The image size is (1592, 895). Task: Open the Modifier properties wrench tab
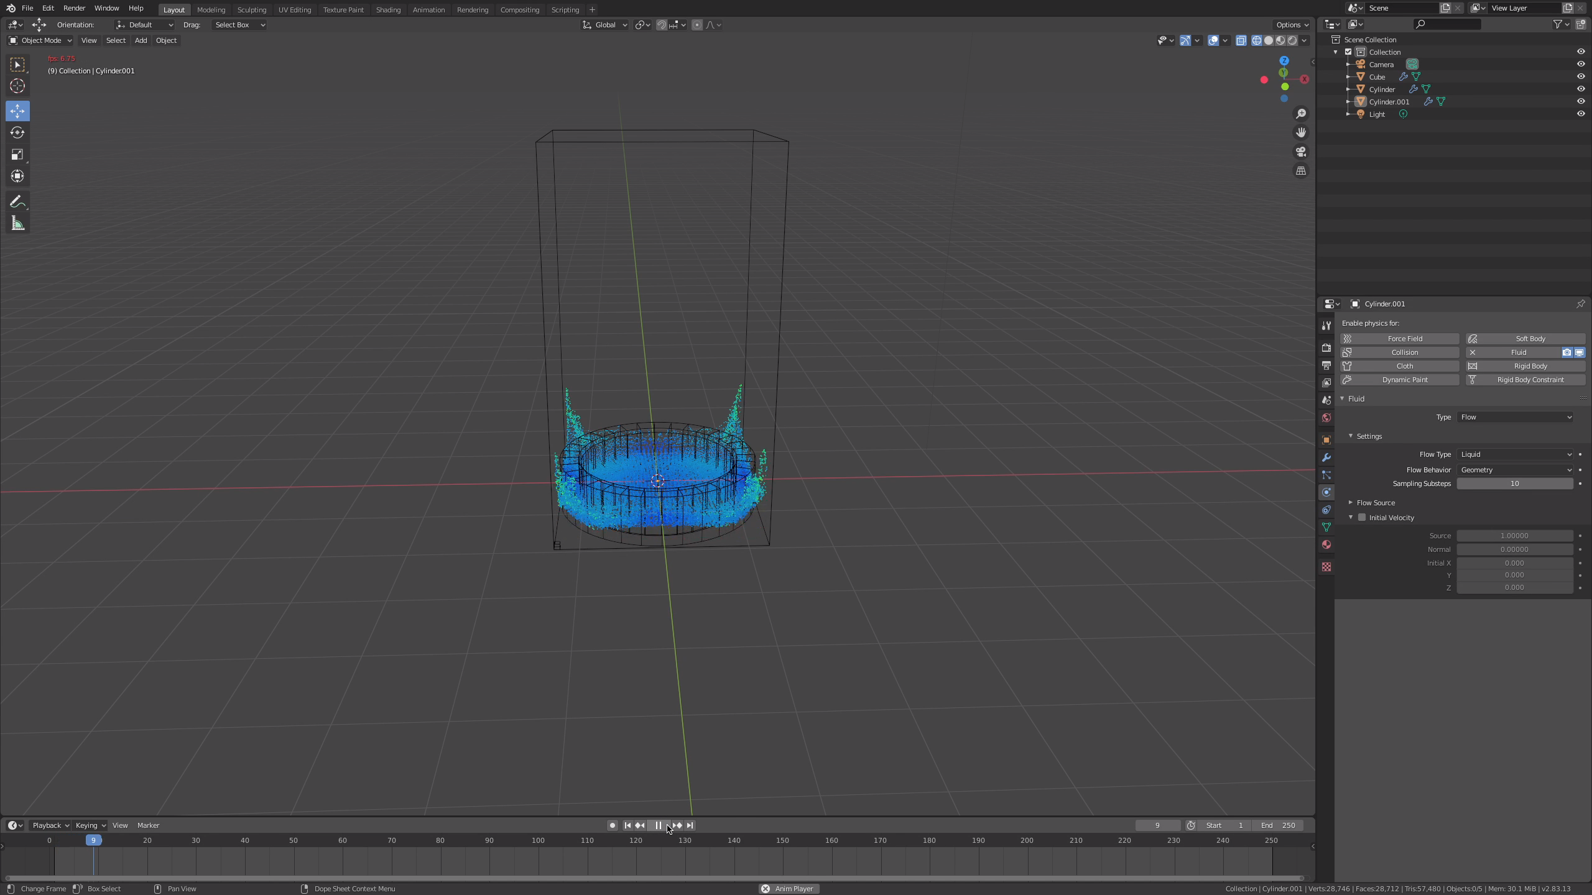[x=1326, y=457]
